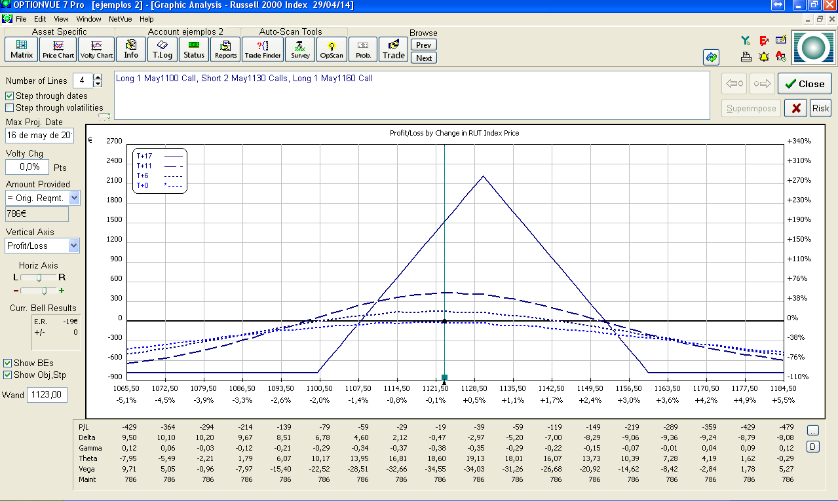
Task: Click the Horiz Axis L-R slider
Action: point(39,278)
